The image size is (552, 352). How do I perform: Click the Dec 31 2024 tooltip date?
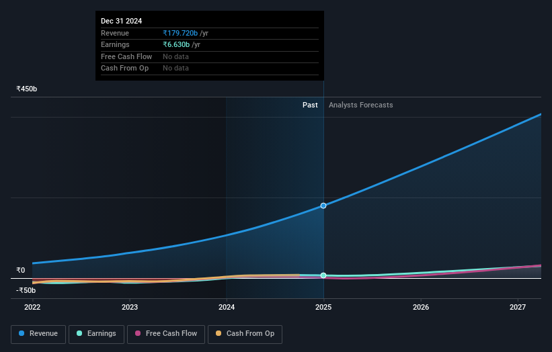click(122, 21)
